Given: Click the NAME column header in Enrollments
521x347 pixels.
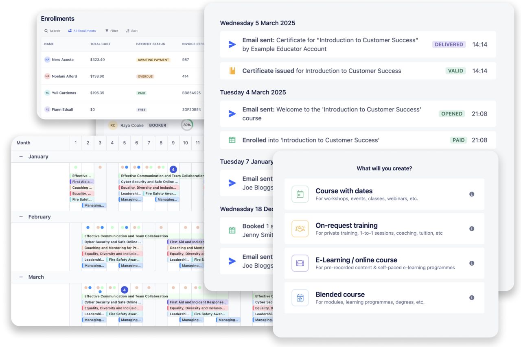Looking at the screenshot, I should [x=49, y=44].
